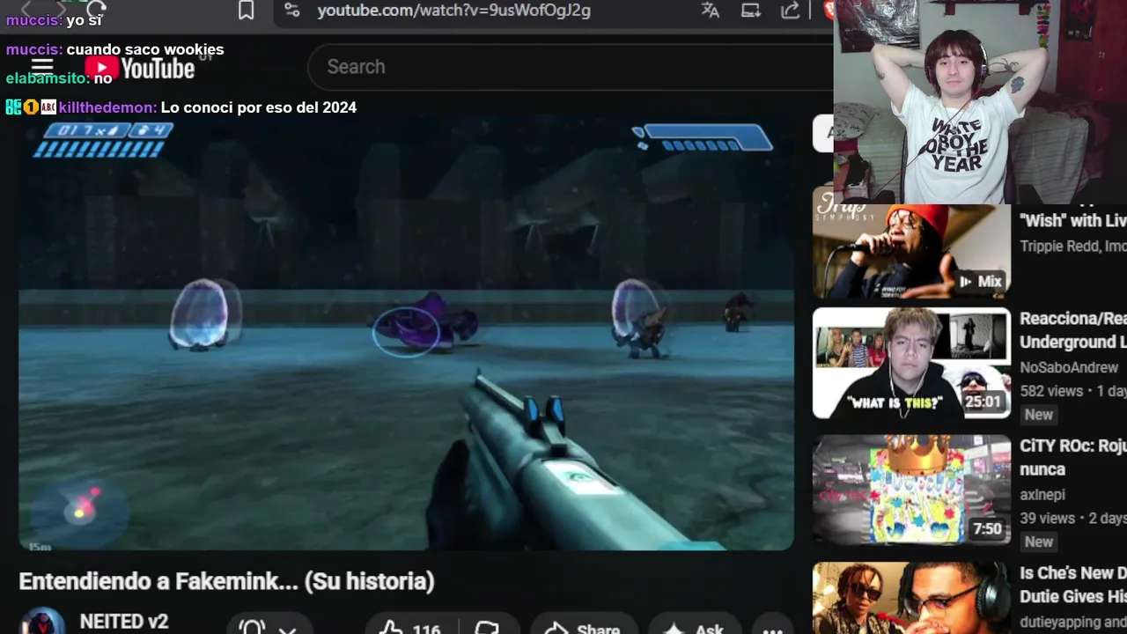Image resolution: width=1127 pixels, height=634 pixels.
Task: Open the CiTY ROc: Roju video title
Action: [1072, 458]
